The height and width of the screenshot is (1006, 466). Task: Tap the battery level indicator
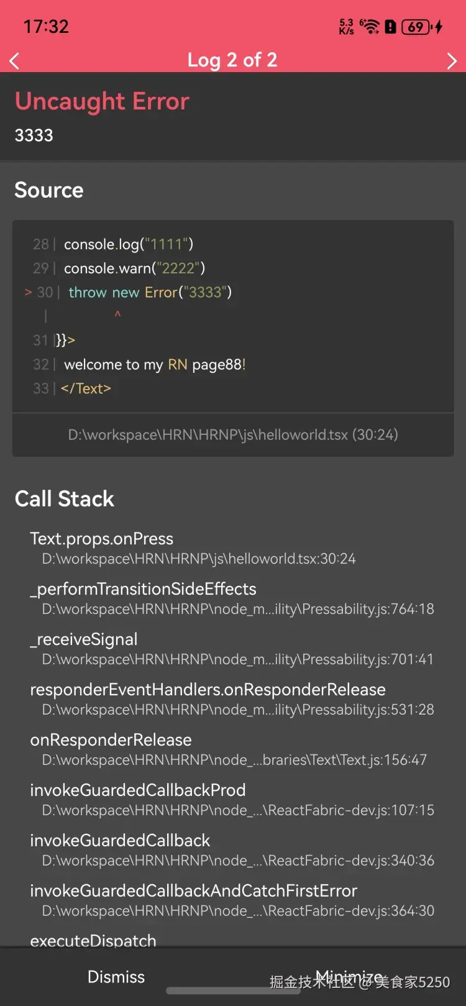click(x=416, y=27)
